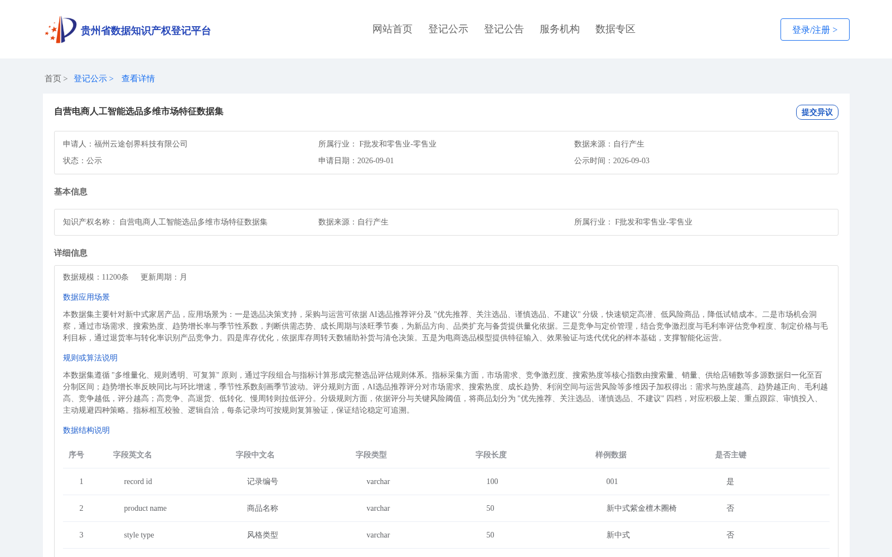Click the 记录编号 cell

tap(263, 481)
